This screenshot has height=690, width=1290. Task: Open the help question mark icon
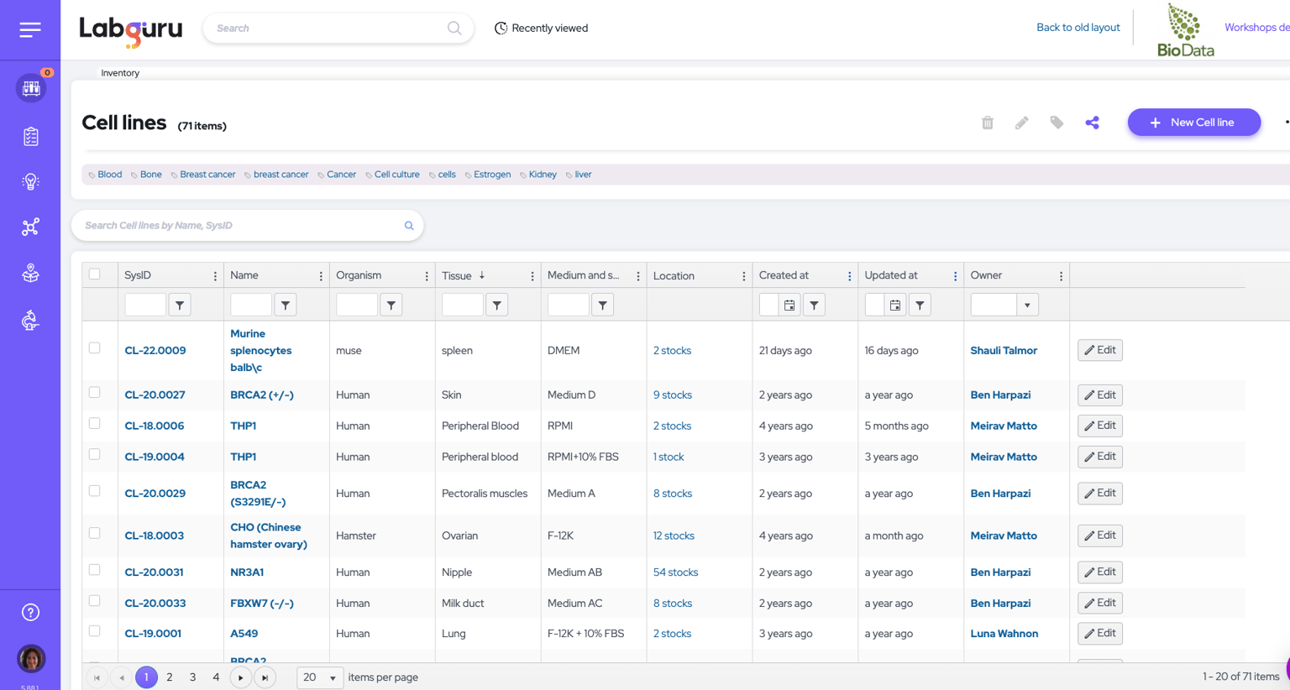pos(30,613)
